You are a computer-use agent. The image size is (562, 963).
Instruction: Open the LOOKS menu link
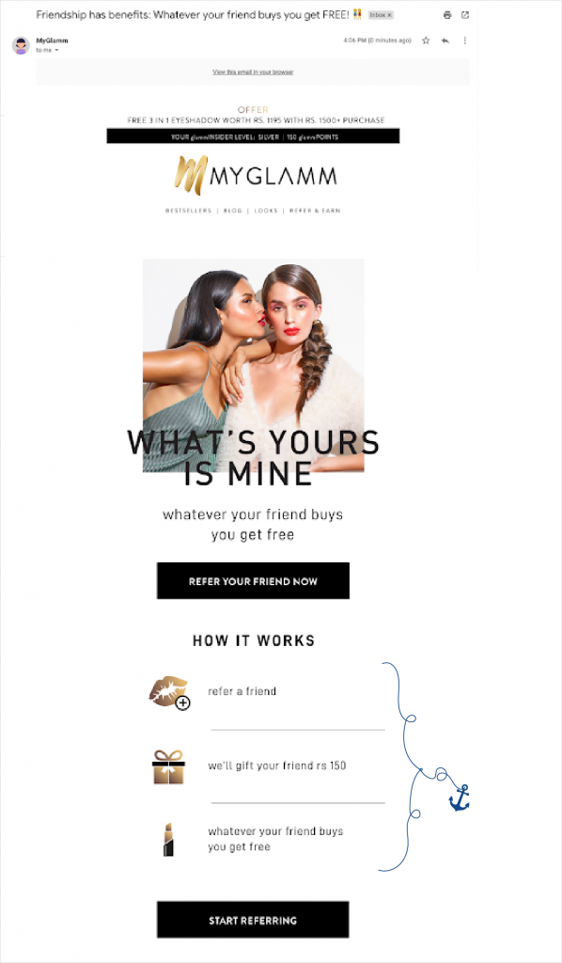266,211
